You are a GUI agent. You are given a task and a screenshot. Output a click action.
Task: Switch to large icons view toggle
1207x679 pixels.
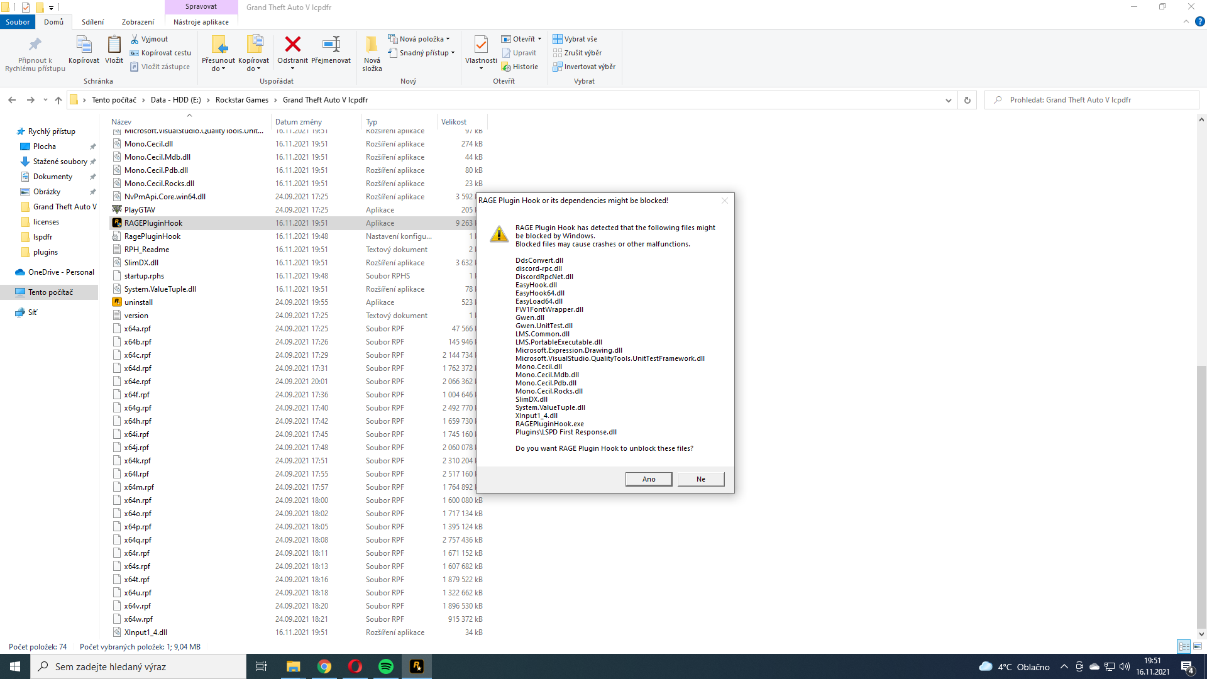pos(1198,646)
